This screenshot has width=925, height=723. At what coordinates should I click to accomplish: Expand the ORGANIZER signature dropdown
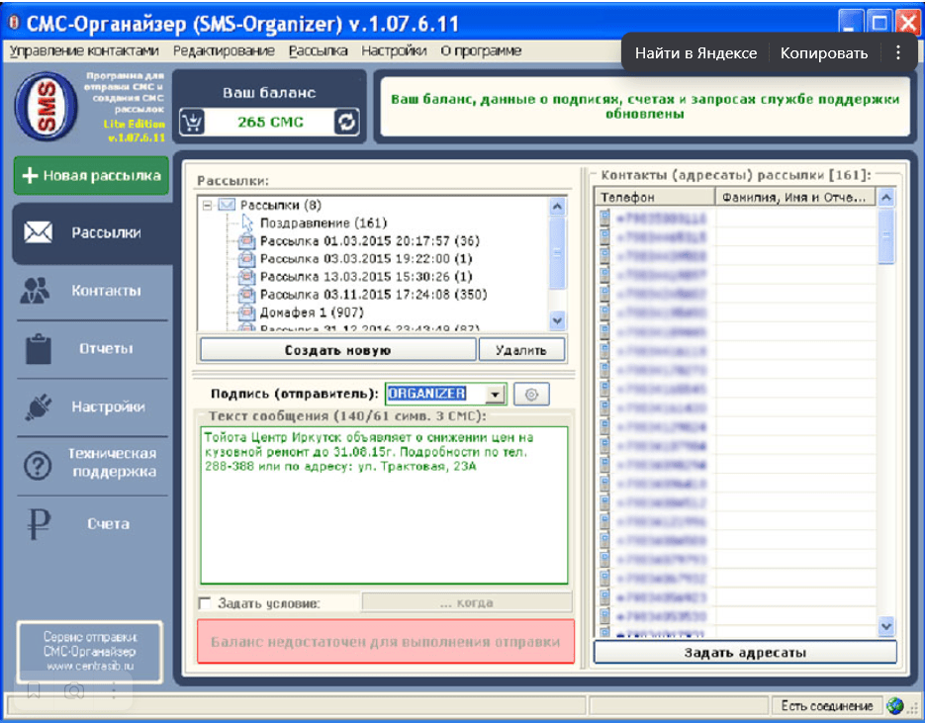pos(495,394)
